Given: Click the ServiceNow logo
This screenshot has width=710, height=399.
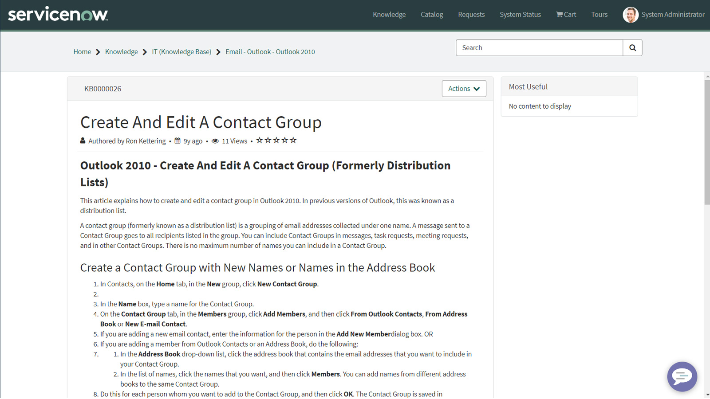Looking at the screenshot, I should pyautogui.click(x=58, y=15).
